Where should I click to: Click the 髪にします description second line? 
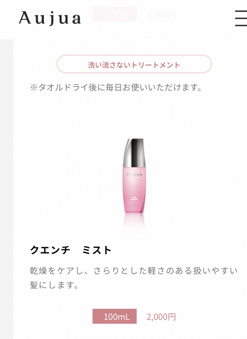coord(54,285)
